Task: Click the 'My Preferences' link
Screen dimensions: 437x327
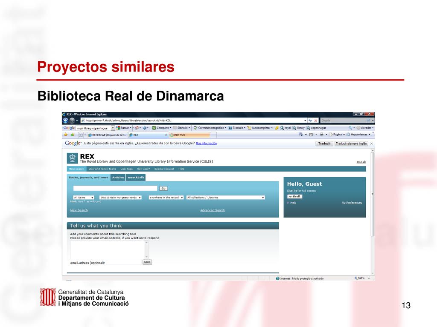Action: tap(352, 203)
